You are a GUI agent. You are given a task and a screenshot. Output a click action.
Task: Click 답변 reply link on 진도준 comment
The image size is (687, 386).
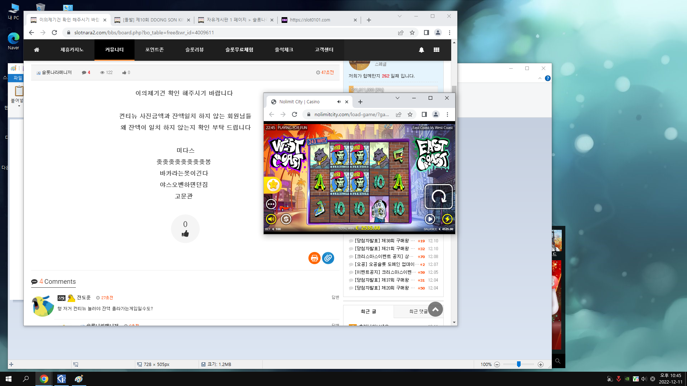pos(335,297)
